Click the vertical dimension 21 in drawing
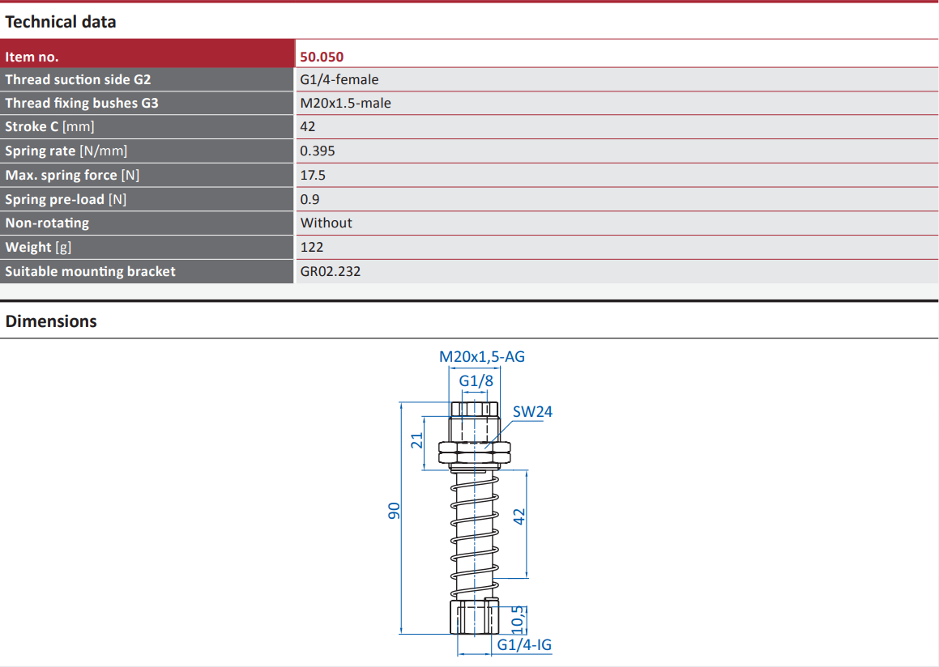 [x=416, y=441]
